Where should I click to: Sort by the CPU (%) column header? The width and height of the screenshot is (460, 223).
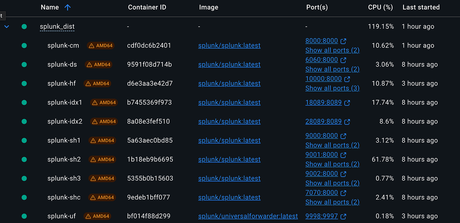(x=380, y=7)
